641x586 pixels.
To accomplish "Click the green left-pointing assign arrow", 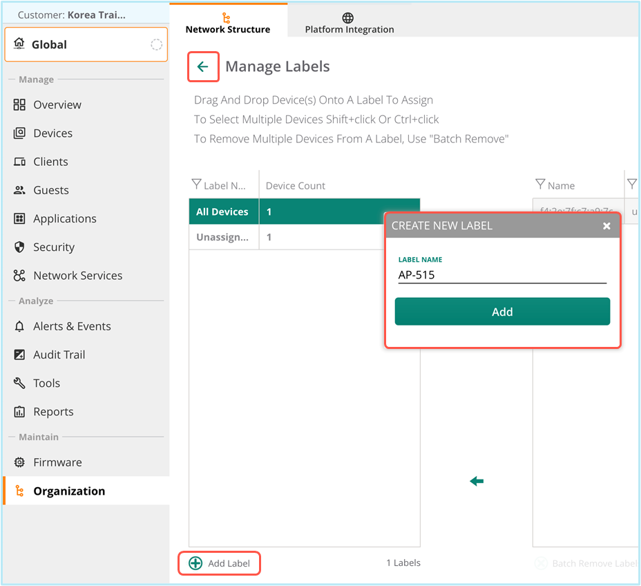I will [477, 481].
